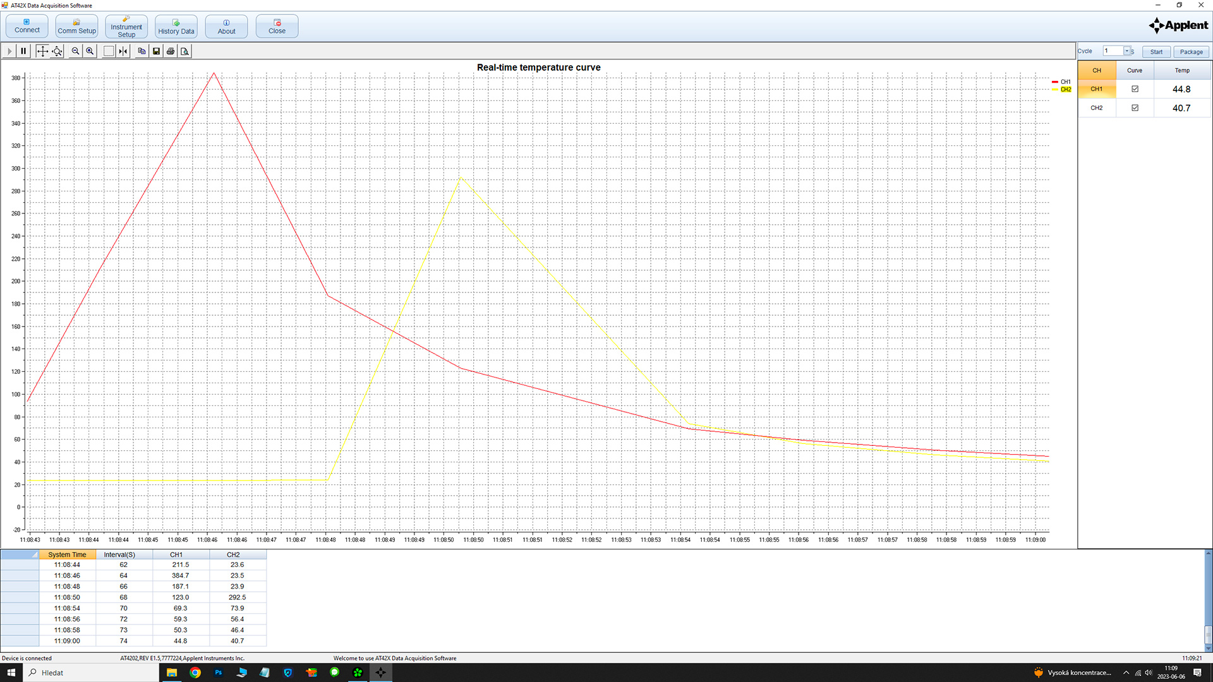This screenshot has width=1213, height=682.
Task: Expand the Cycle seconds dropdown
Action: [x=1126, y=51]
